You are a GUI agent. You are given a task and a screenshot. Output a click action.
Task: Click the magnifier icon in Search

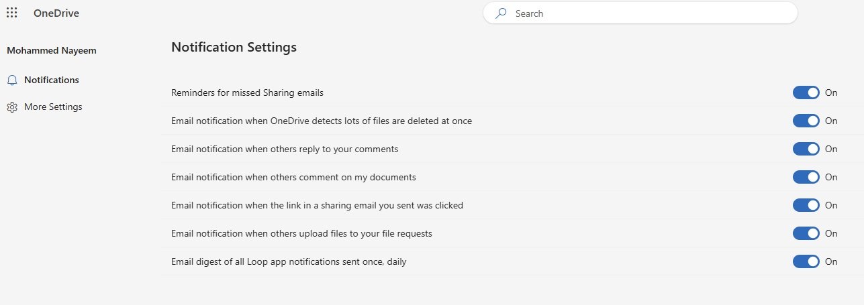[x=501, y=13]
